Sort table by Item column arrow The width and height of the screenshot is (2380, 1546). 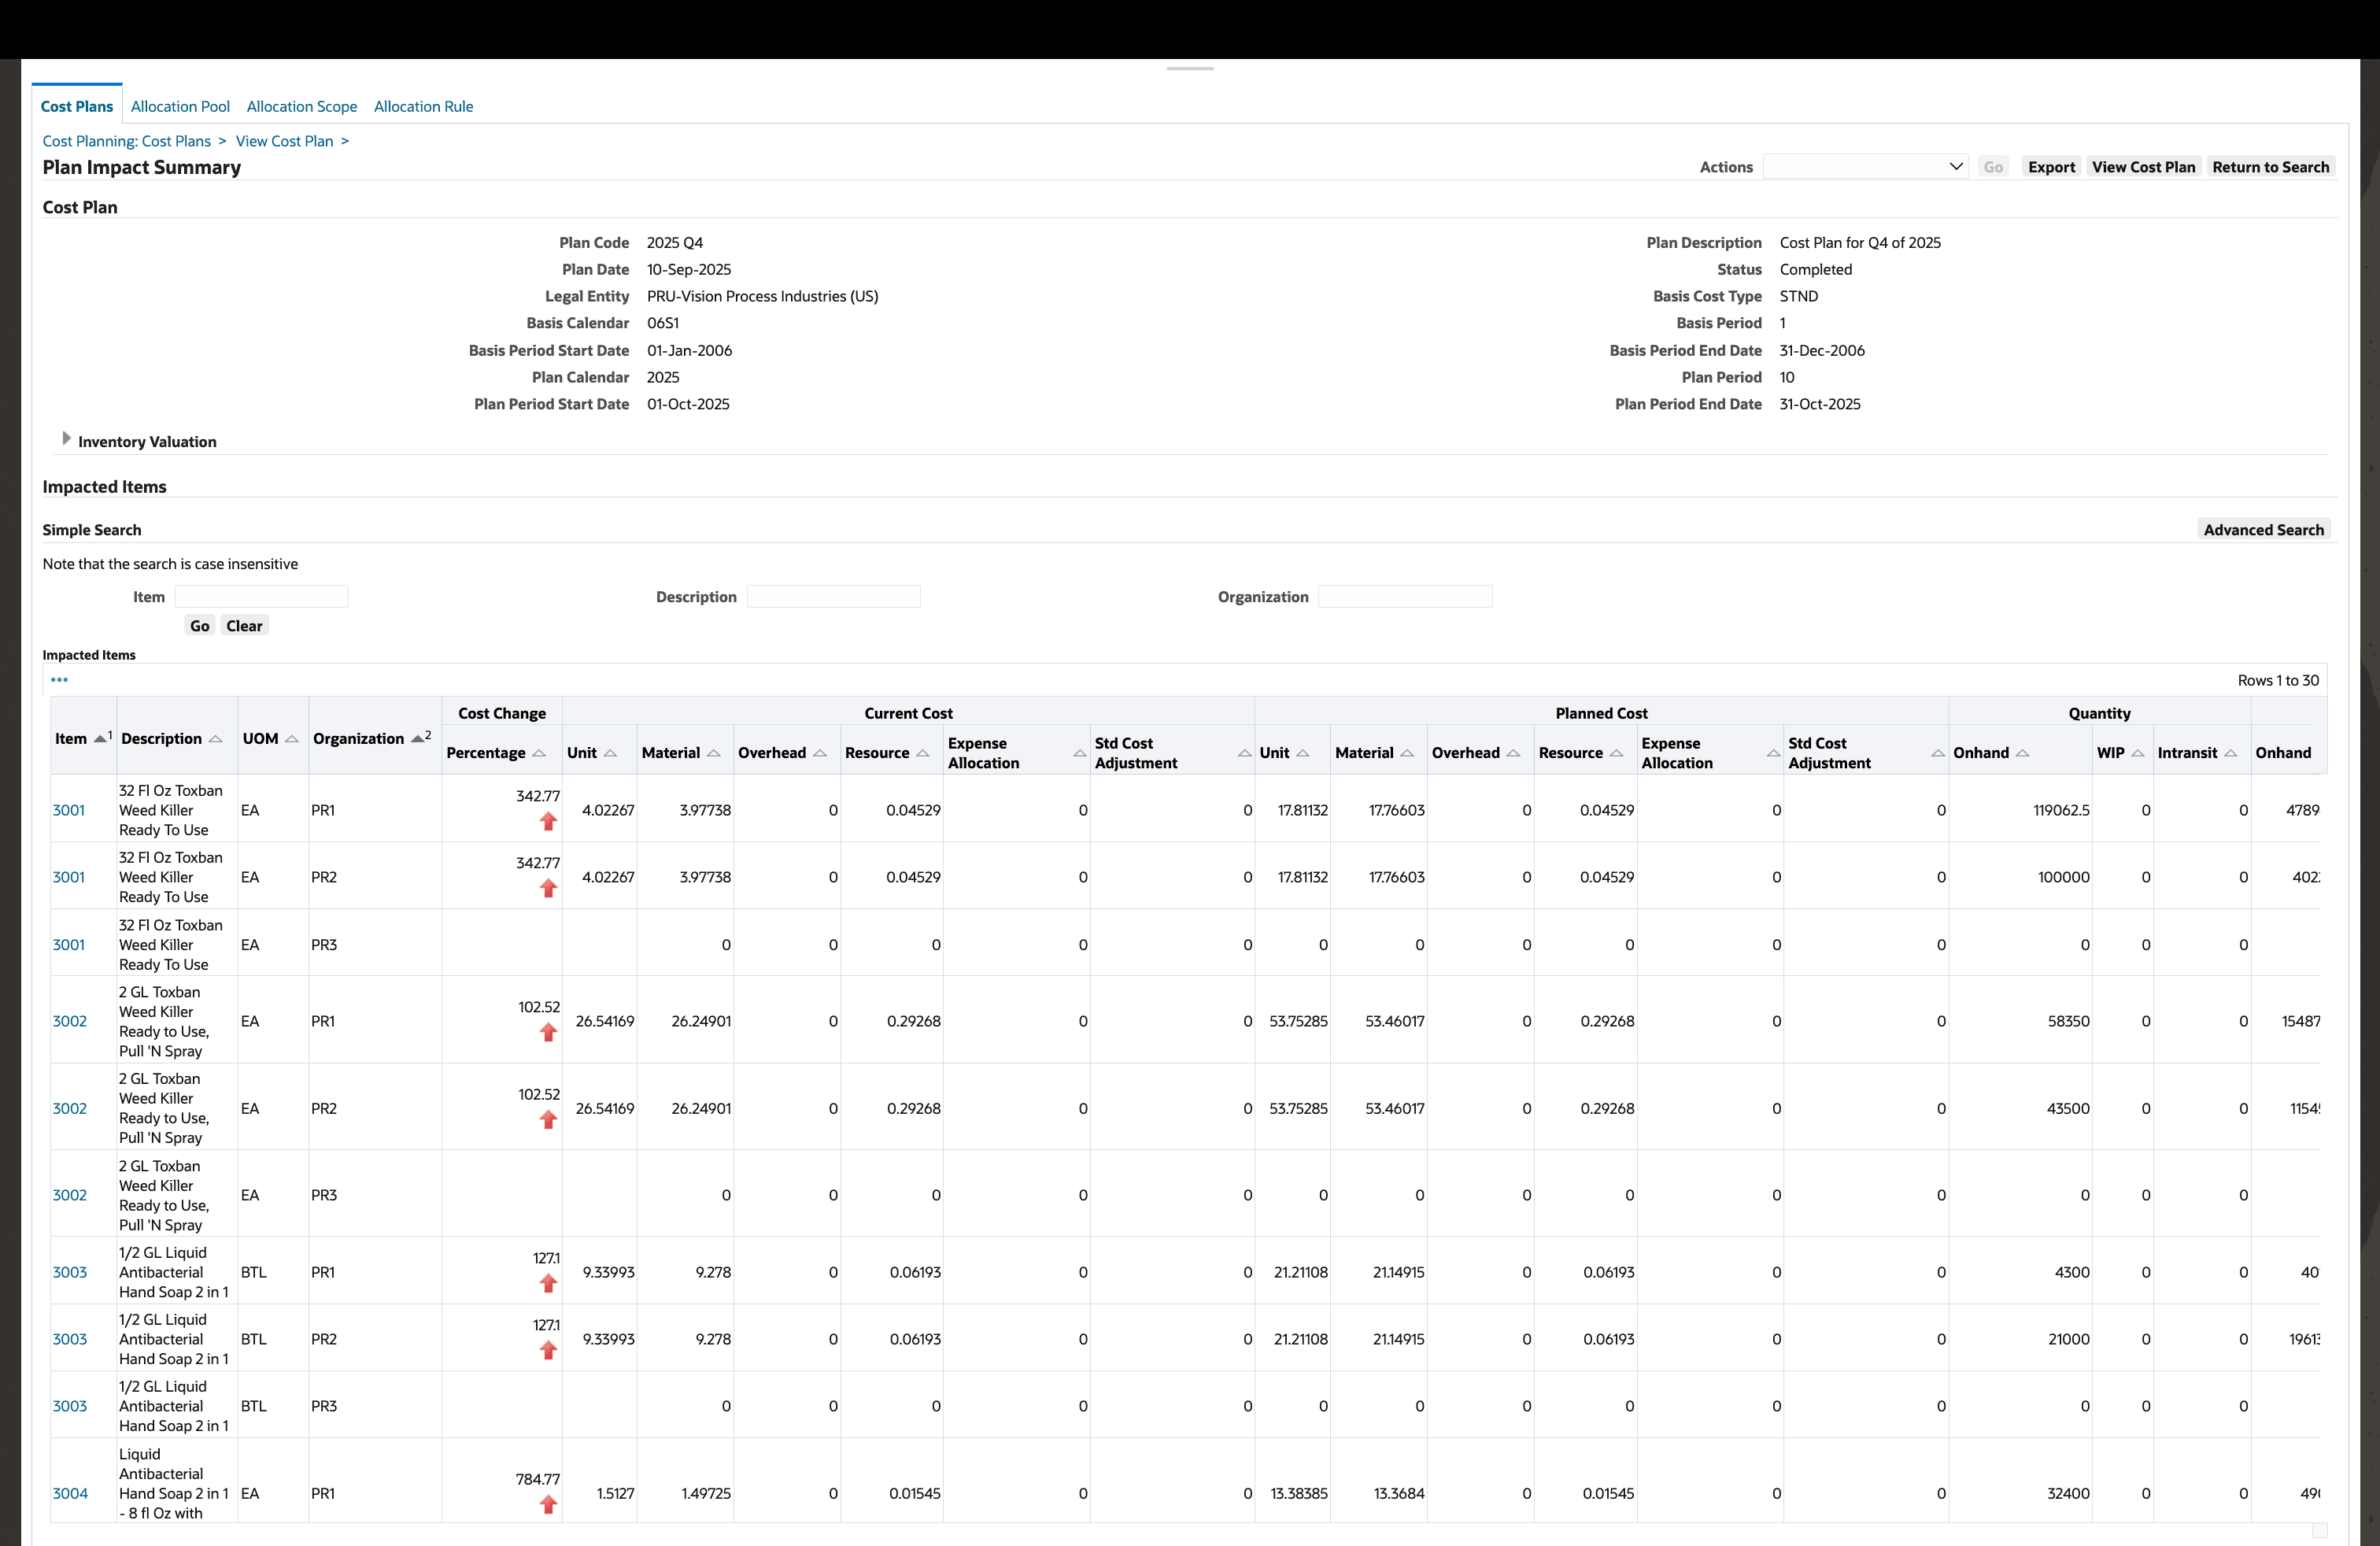pos(100,739)
